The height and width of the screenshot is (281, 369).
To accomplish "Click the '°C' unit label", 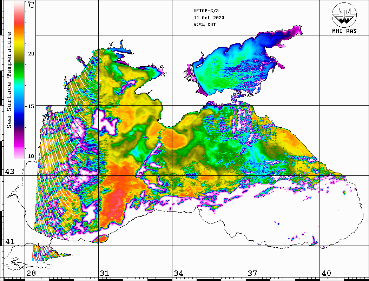I will click(31, 5).
